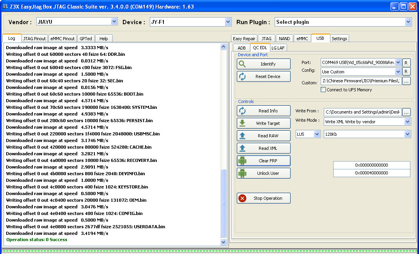Select the USB tab
Screen dimensions: 419x254
point(320,38)
